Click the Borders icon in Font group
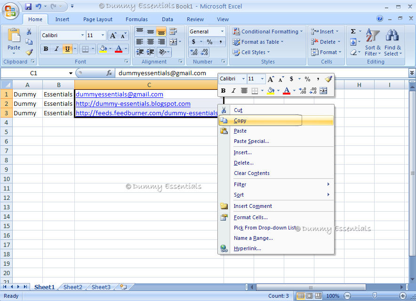The width and height of the screenshot is (416, 301). coord(86,49)
